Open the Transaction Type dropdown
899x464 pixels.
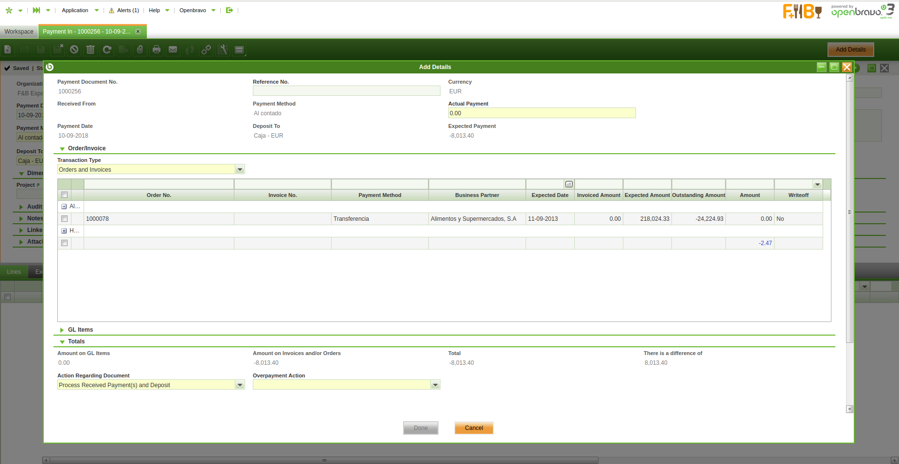coord(240,170)
